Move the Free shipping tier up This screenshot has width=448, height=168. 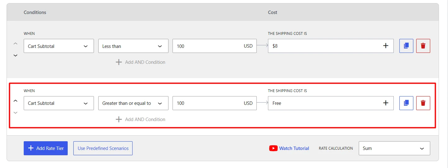pyautogui.click(x=15, y=101)
